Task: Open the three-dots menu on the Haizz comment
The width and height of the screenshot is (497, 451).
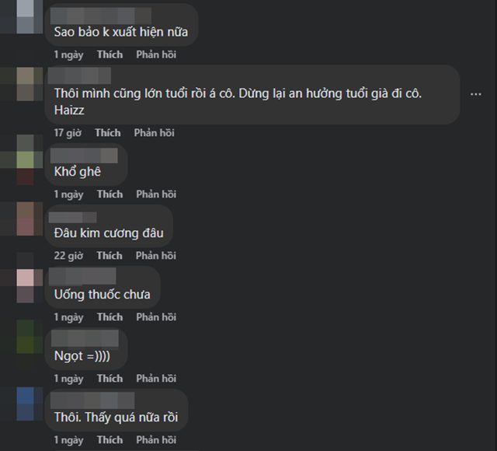Action: coord(476,94)
